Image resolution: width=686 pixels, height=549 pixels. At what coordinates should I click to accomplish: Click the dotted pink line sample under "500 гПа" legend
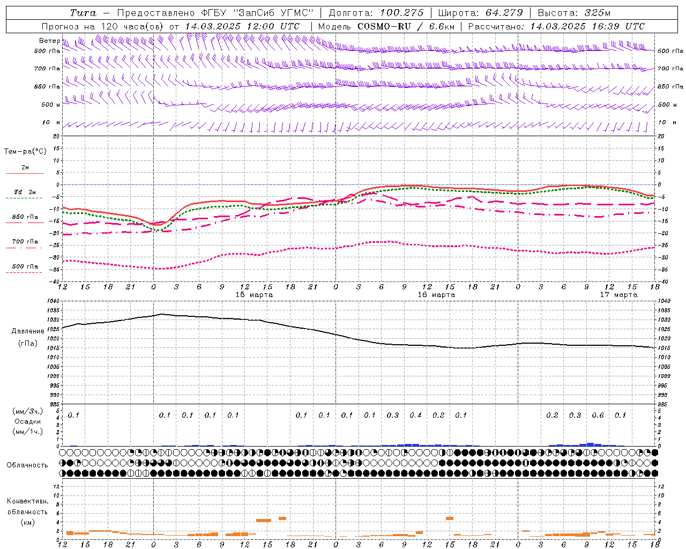[24, 272]
